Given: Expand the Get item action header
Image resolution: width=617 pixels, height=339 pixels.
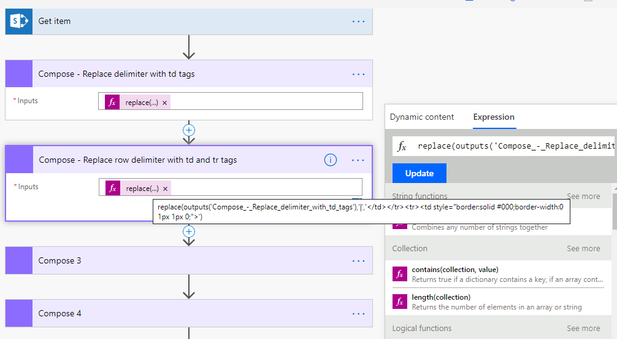Looking at the screenshot, I should pos(189,21).
